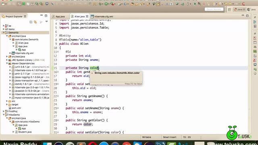Select Student.java in HiboDemo project

point(23,132)
